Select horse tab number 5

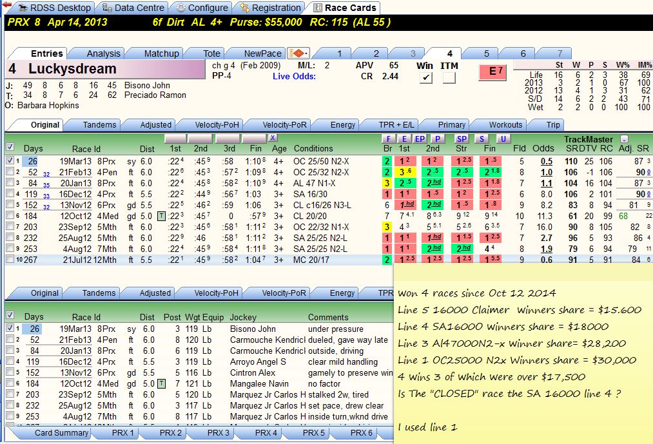(486, 53)
